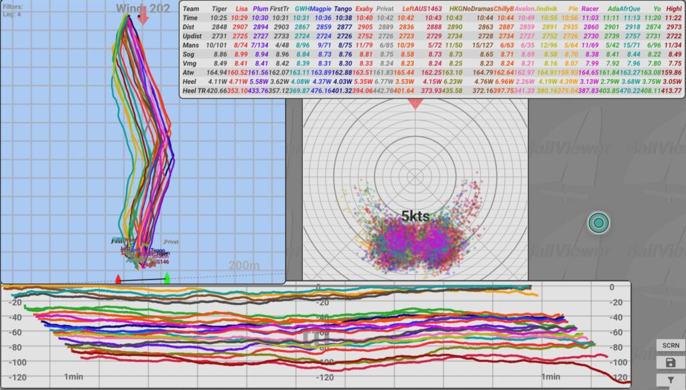Select the green start line mark
The height and width of the screenshot is (390, 686).
click(167, 278)
